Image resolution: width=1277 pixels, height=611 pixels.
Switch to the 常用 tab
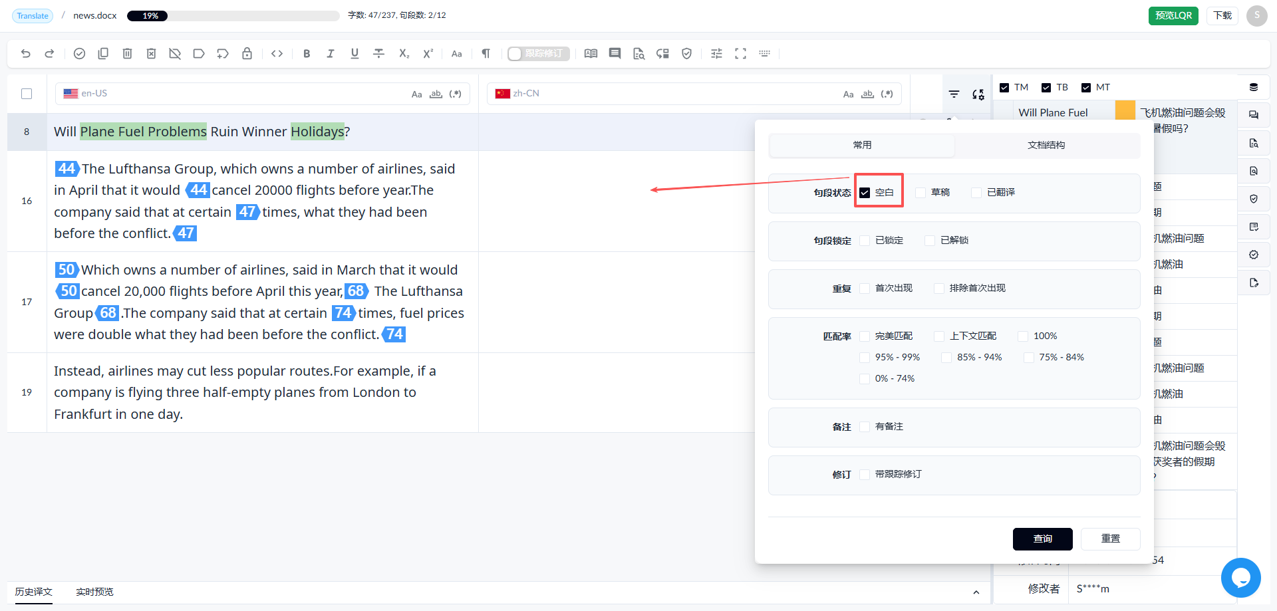pos(862,145)
